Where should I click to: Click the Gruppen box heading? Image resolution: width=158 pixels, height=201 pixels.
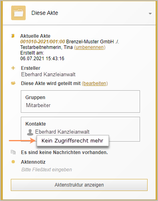tap(35, 97)
